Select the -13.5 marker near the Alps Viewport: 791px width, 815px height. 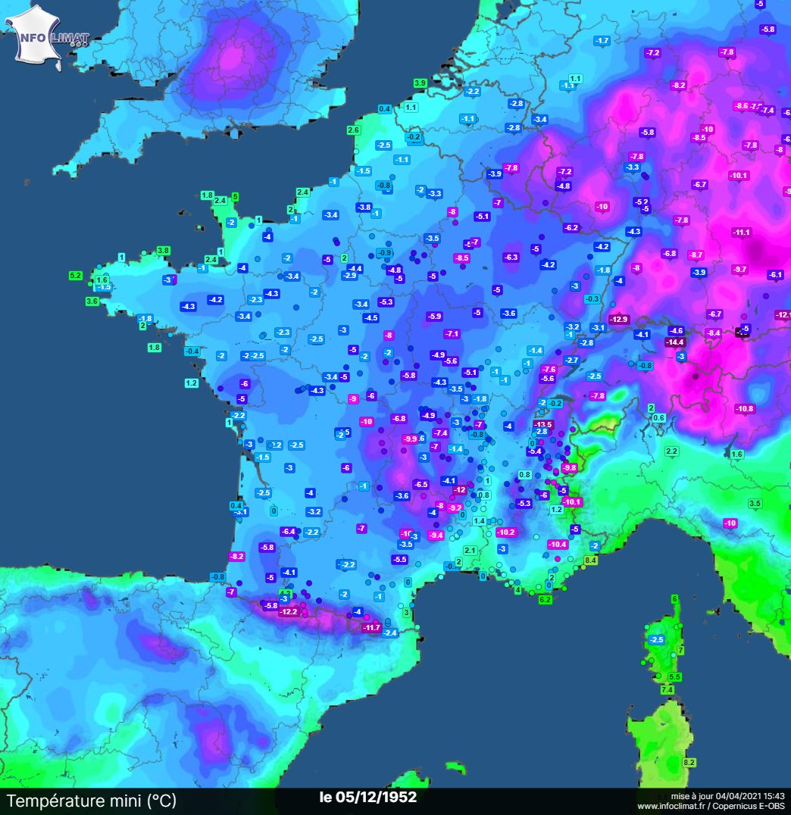[x=543, y=424]
